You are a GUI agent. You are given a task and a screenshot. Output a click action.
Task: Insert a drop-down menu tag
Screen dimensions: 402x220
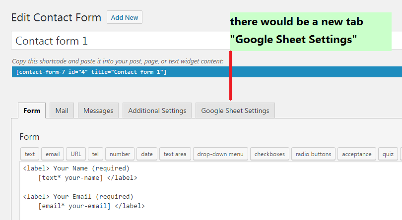tap(220, 154)
